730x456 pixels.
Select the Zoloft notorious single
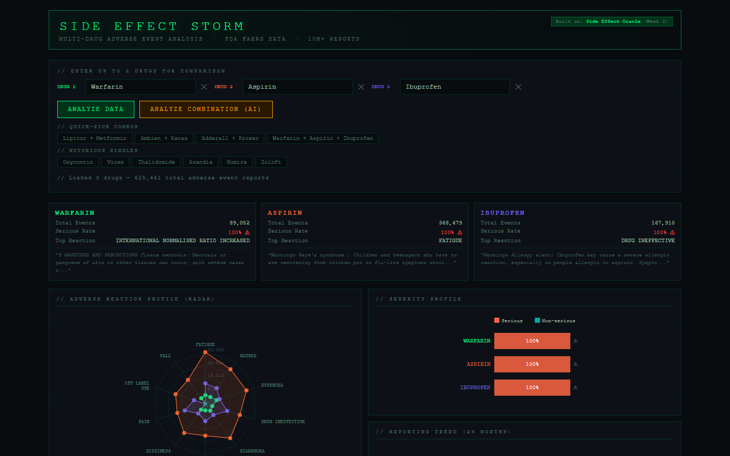click(x=271, y=162)
